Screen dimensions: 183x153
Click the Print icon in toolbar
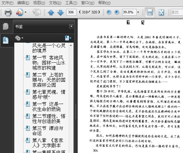(8, 12)
